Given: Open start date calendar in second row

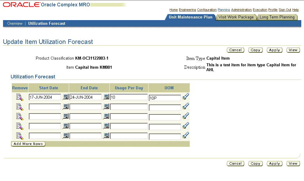Looking at the screenshot, I should [x=66, y=106].
